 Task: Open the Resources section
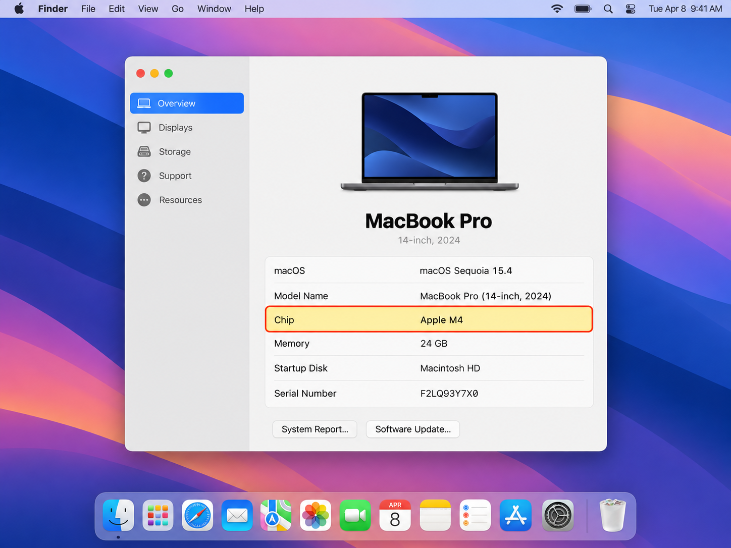[187, 200]
